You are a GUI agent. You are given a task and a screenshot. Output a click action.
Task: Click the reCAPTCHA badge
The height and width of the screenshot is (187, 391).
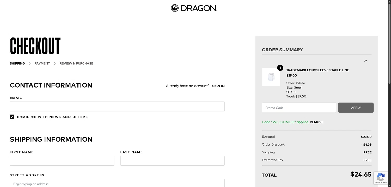click(x=381, y=178)
